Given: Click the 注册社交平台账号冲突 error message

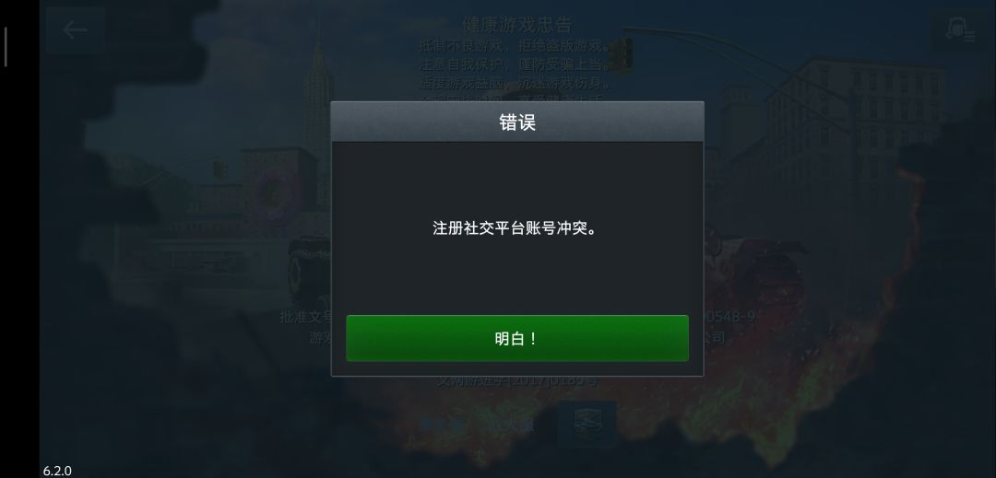Looking at the screenshot, I should point(516,228).
